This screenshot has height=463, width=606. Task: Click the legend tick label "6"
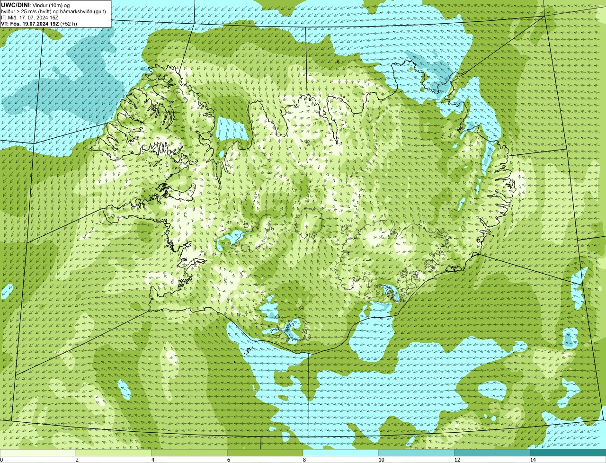pyautogui.click(x=228, y=460)
